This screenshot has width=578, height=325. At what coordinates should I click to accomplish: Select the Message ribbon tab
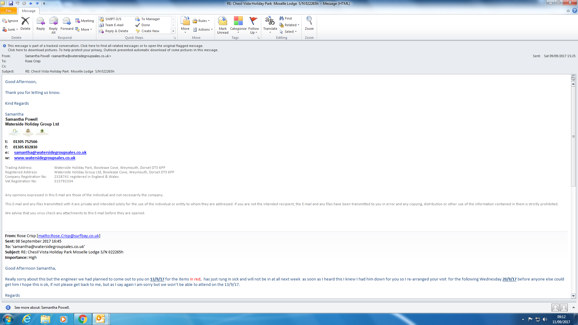(x=29, y=11)
